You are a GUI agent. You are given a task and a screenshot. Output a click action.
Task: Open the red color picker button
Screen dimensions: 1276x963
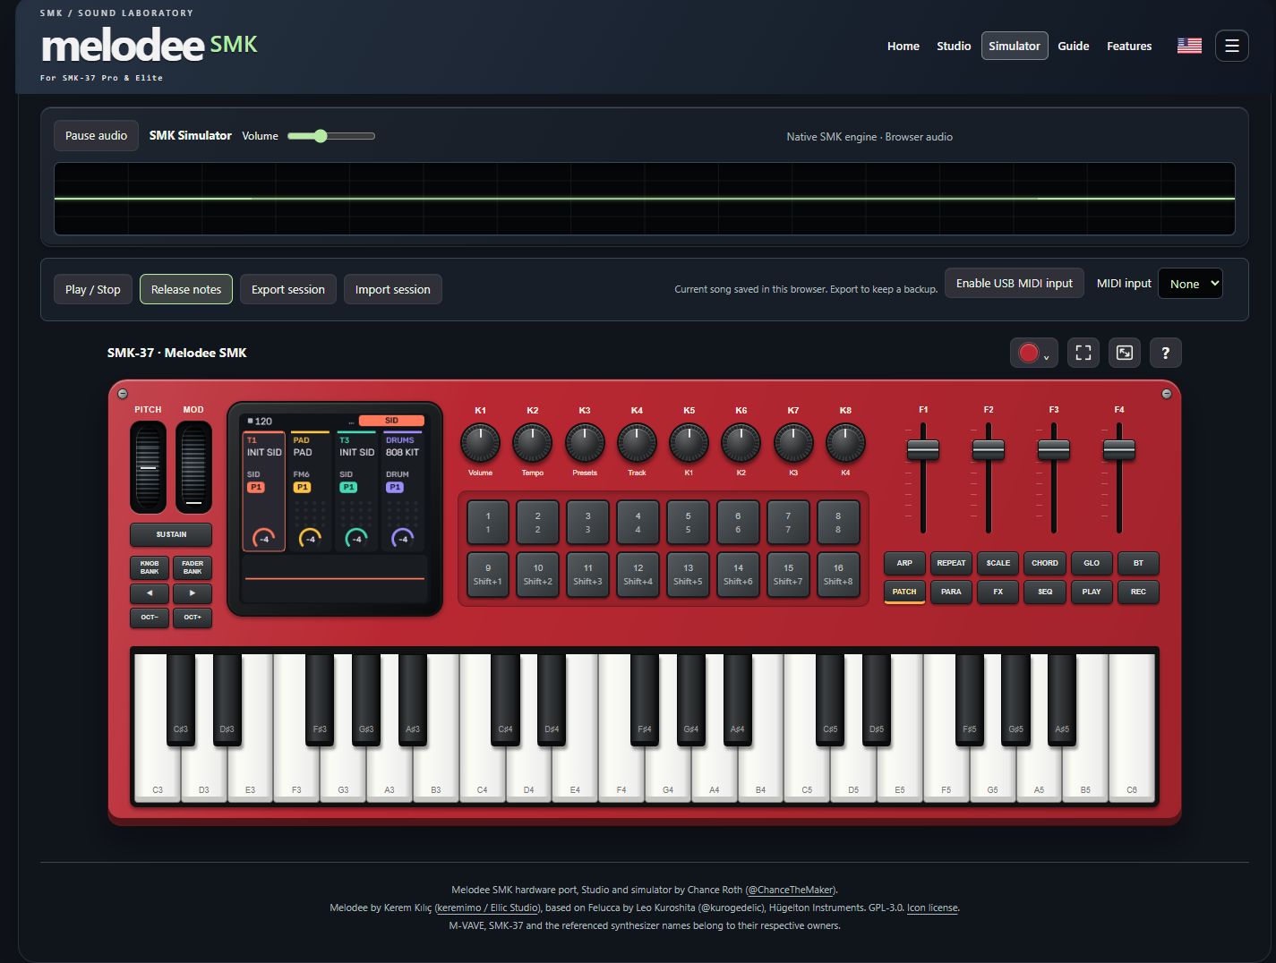[1033, 353]
